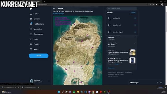Viewport: 167px width, 94px height.
Task: Click the Messages envelope icon
Action: (31, 29)
